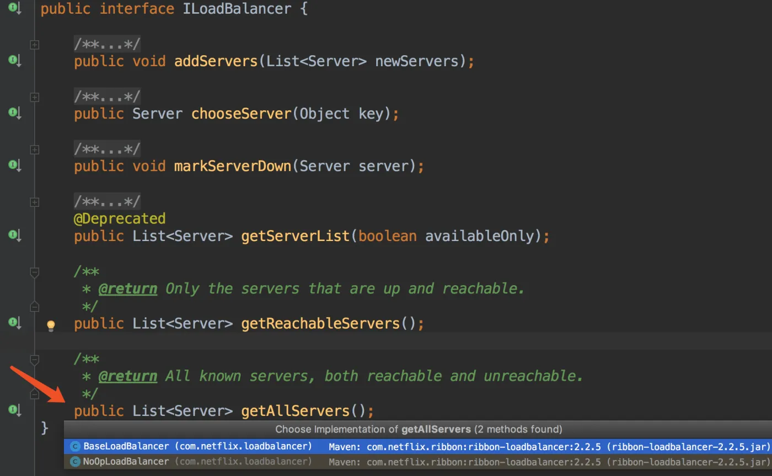Screen dimensions: 772x476
Task: Collapse Javadoc starting above getAllServers method
Action: pyautogui.click(x=34, y=360)
